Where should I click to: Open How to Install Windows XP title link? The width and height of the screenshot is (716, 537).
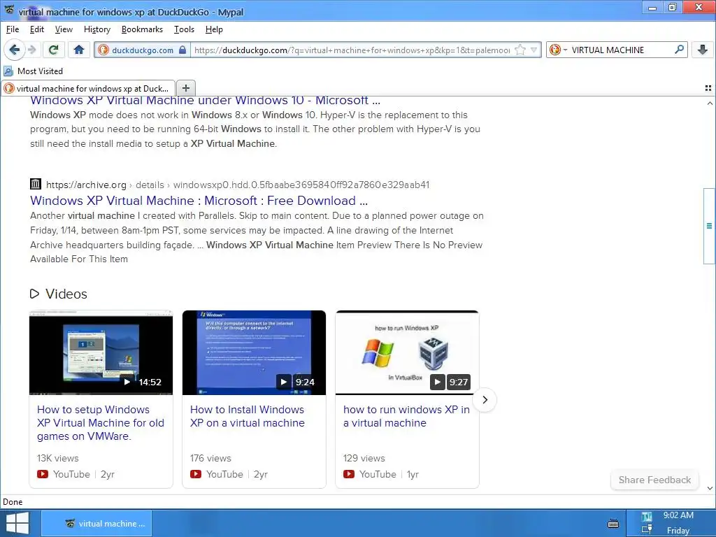pyautogui.click(x=248, y=416)
